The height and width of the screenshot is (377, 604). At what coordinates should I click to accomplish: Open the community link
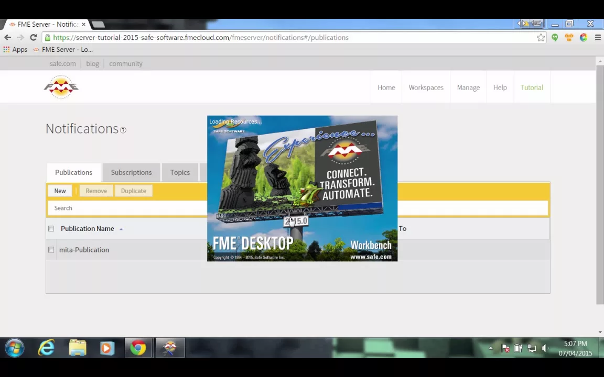(x=126, y=63)
